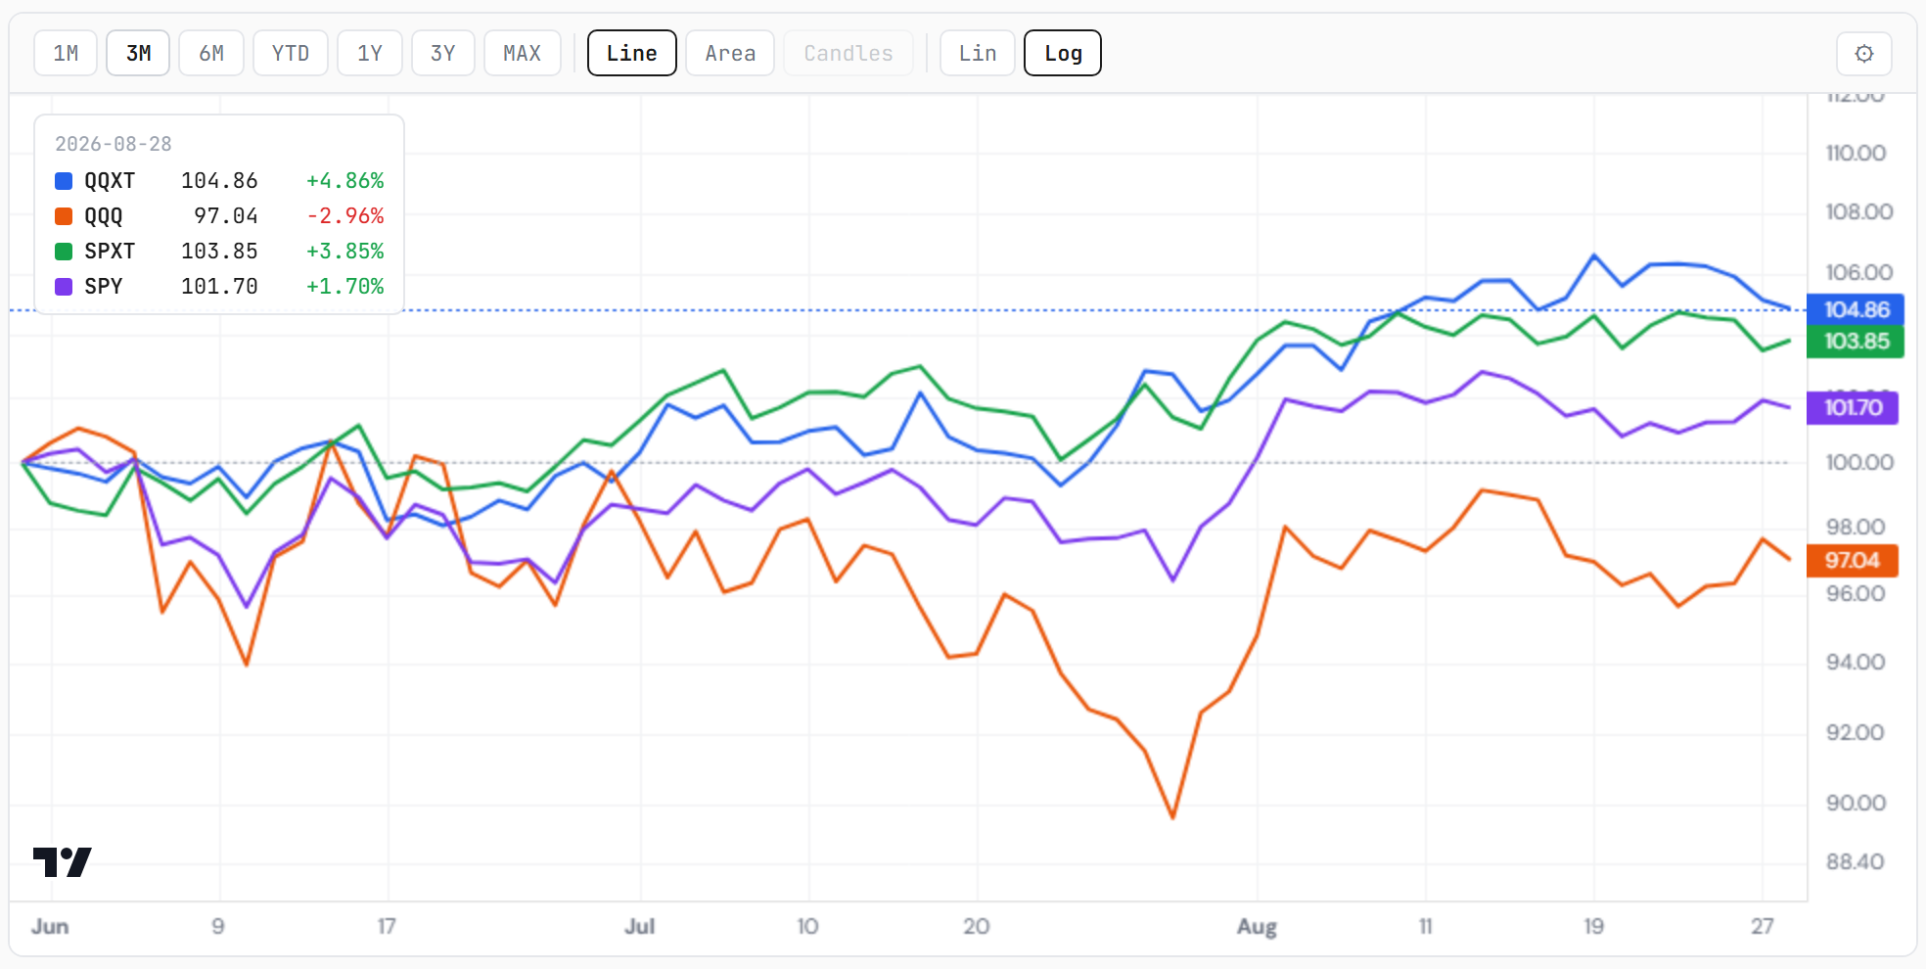Screen dimensions: 1926x969
Task: Use Log price scale
Action: (1063, 53)
